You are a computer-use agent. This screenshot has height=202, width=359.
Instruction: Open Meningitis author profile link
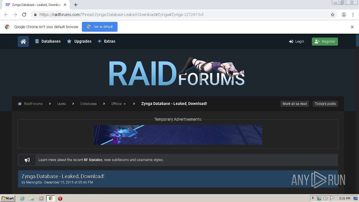point(34,182)
